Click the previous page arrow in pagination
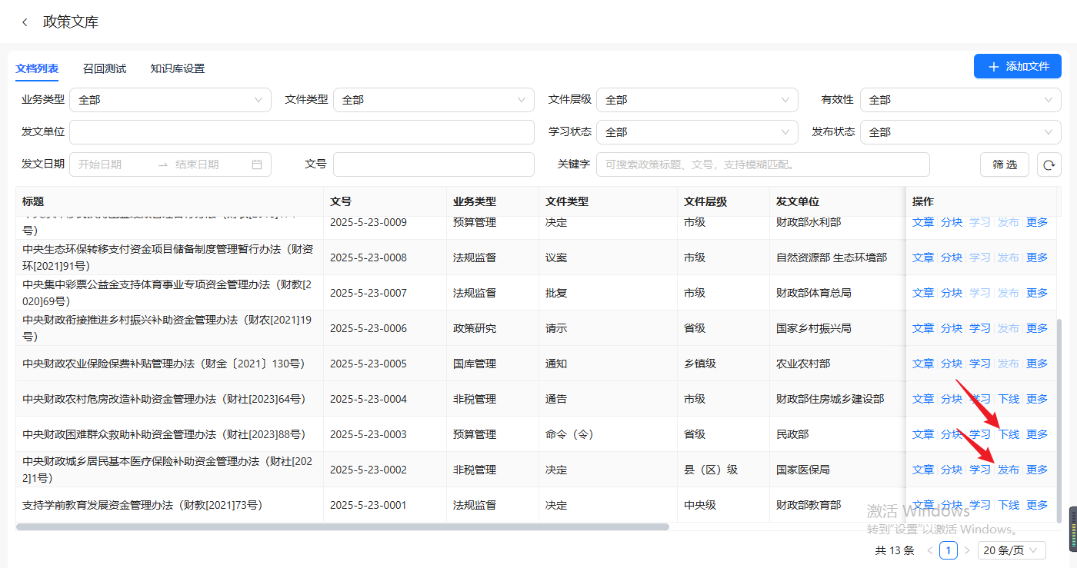The width and height of the screenshot is (1077, 568). click(930, 550)
